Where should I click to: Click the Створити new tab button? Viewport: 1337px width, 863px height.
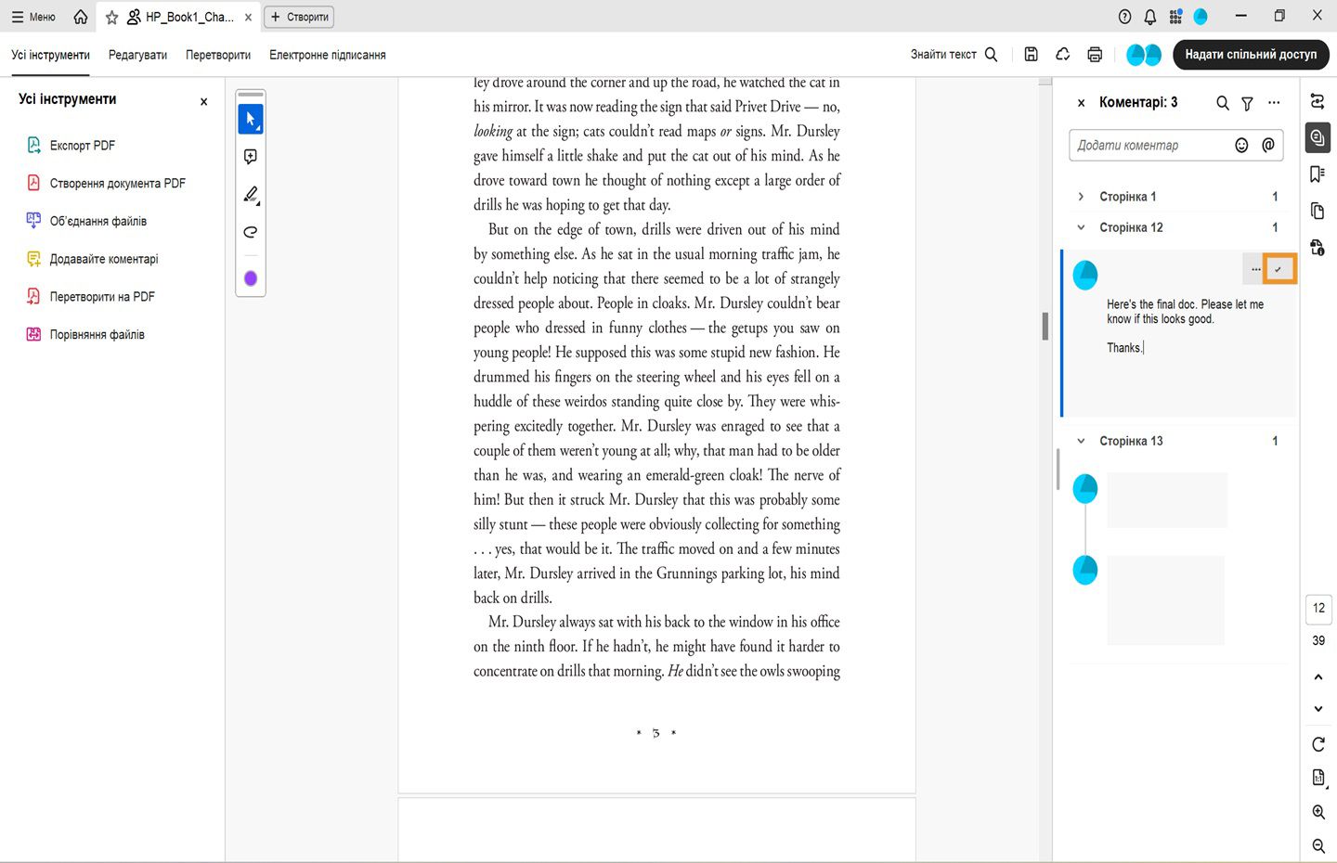coord(299,17)
